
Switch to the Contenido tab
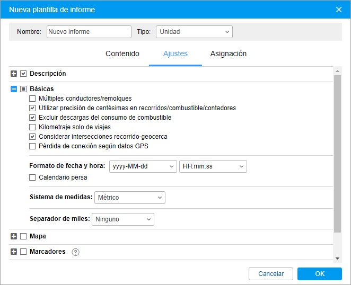(x=122, y=54)
